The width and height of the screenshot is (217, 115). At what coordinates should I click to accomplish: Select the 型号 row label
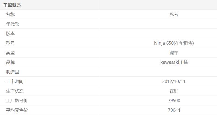(x=10, y=43)
